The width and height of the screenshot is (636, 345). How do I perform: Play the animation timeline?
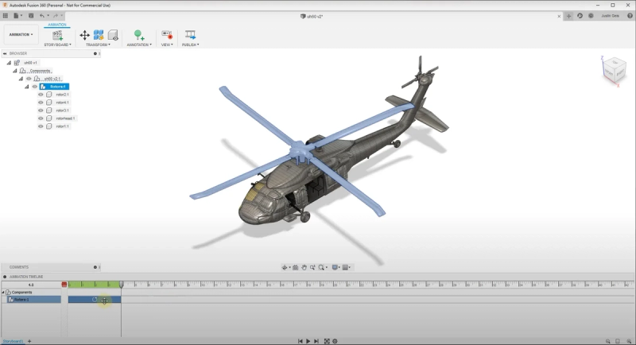click(x=308, y=341)
